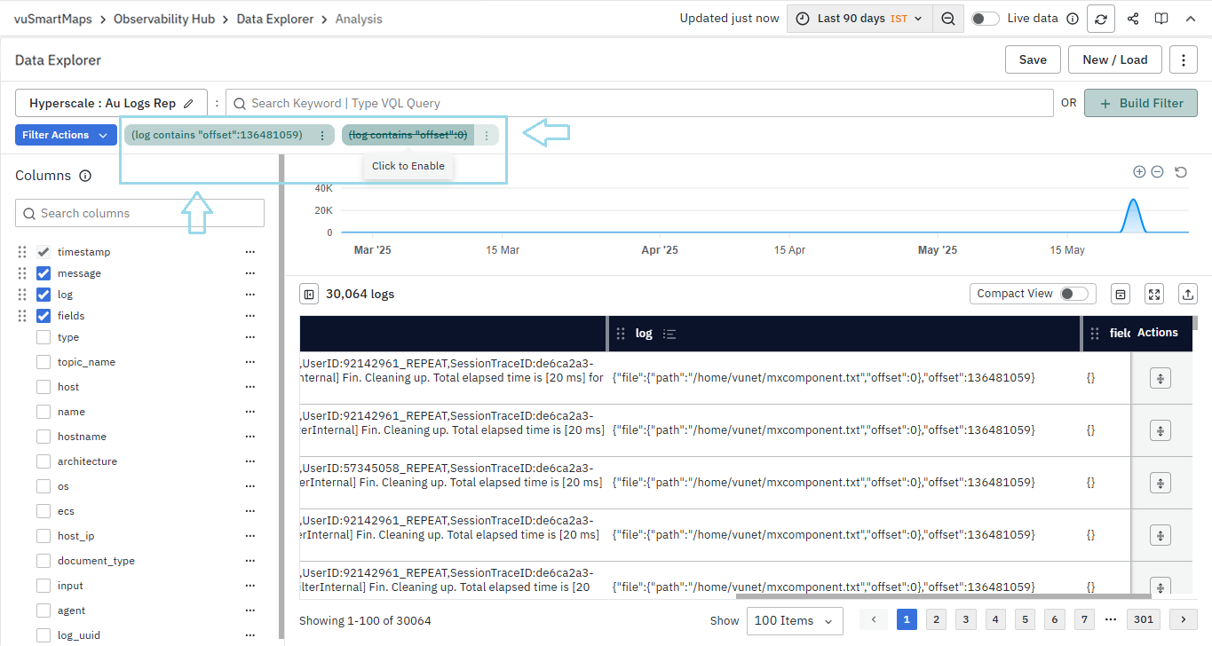Click the share icon in header
1212x646 pixels.
tap(1132, 19)
